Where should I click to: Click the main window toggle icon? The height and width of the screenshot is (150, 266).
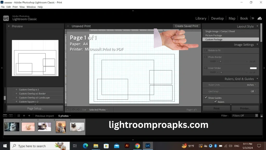point(5,115)
